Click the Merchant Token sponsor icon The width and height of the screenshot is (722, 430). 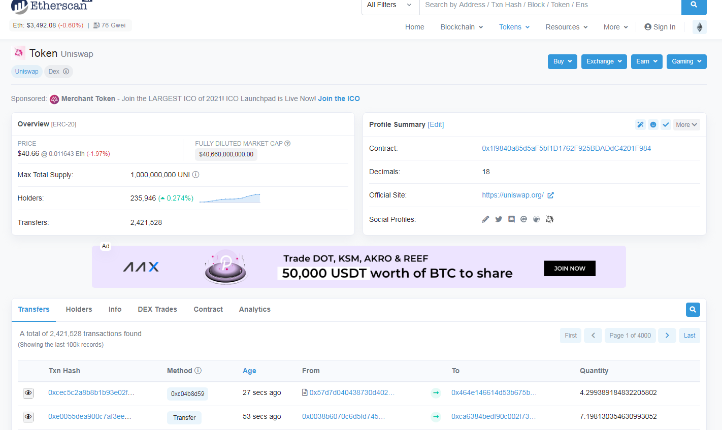tap(54, 99)
